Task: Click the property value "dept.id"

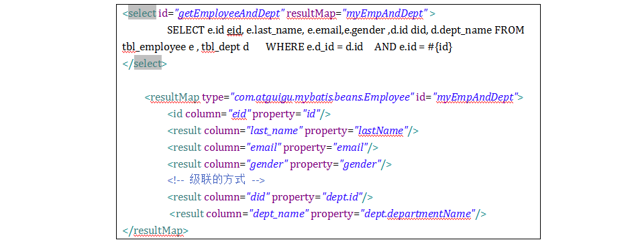Action: (x=341, y=197)
